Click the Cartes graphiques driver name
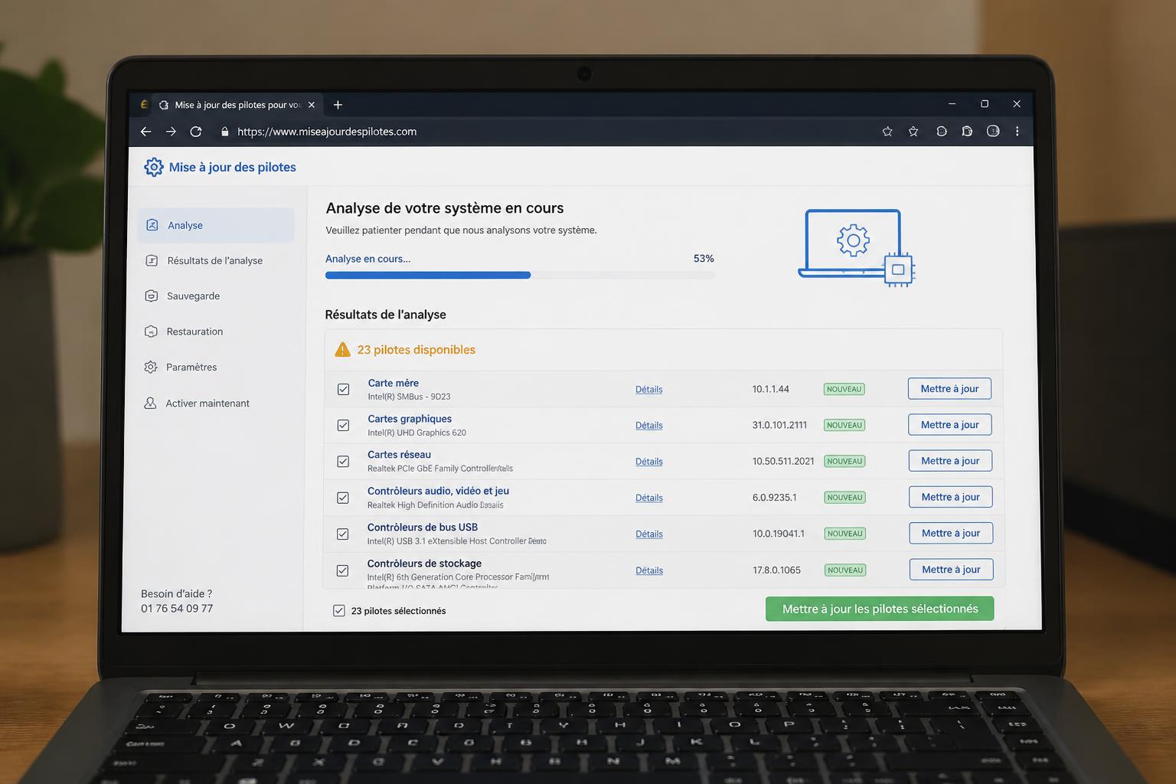 (410, 419)
